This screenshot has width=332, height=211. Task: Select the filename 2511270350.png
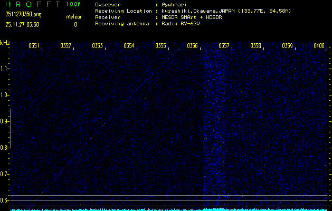(x=24, y=14)
